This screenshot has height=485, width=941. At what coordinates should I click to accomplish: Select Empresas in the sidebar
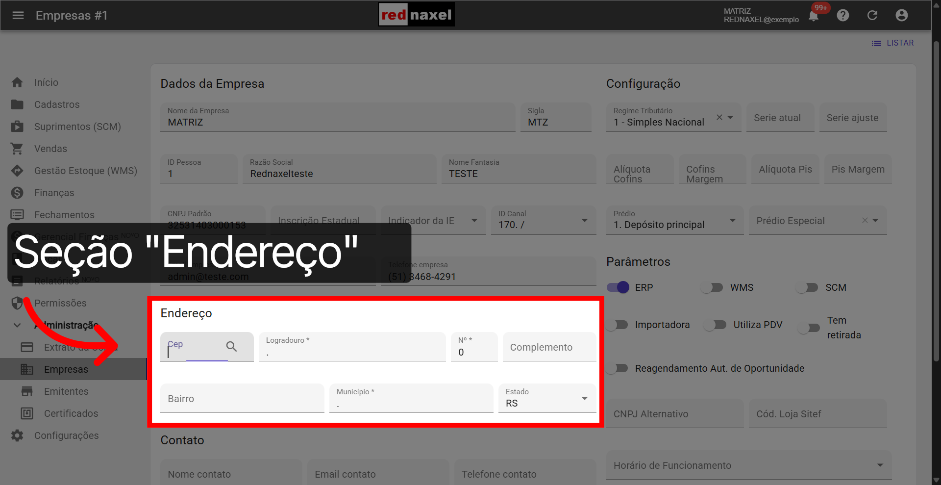(66, 369)
